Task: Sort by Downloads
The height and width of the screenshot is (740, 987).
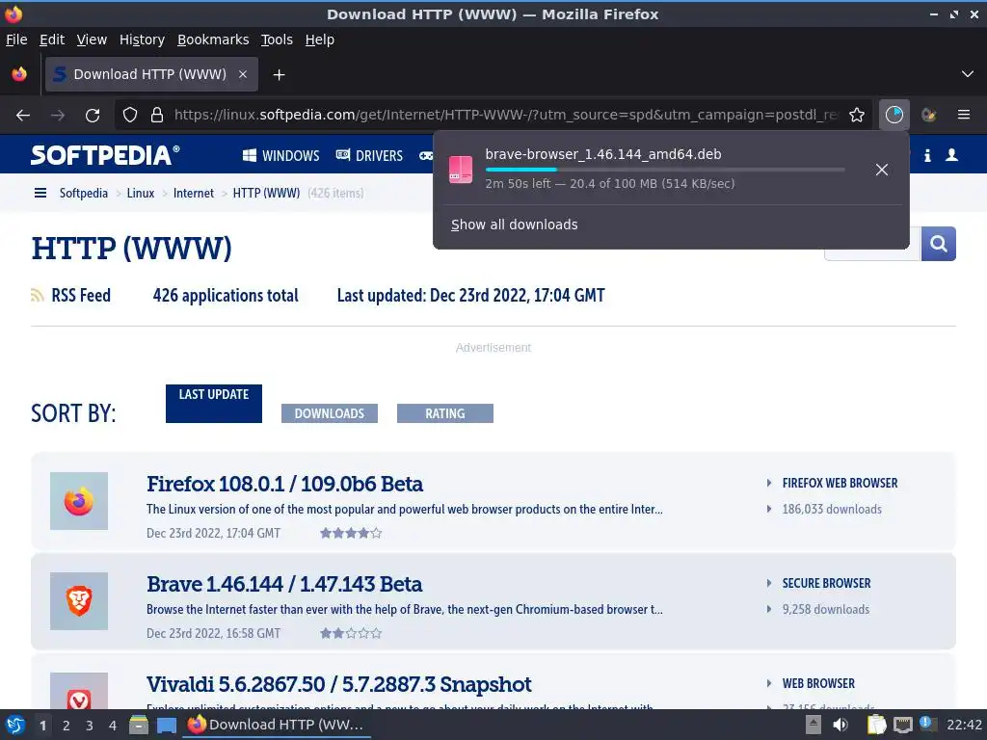Action: click(x=330, y=413)
